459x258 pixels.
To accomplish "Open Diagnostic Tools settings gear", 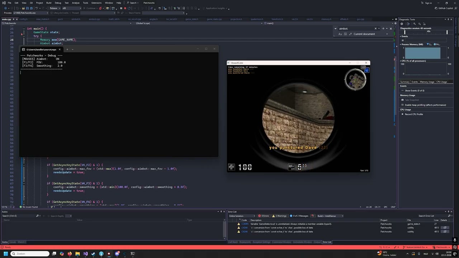I will 402,24.
